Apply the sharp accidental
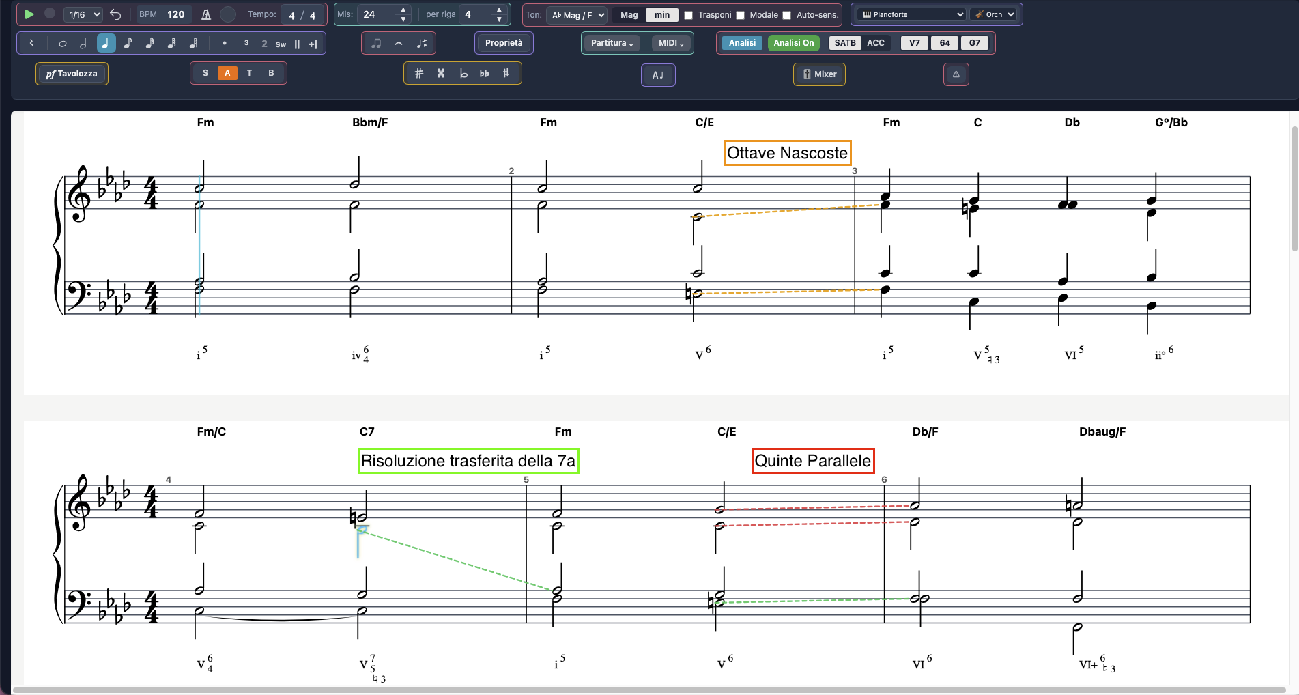 [419, 73]
